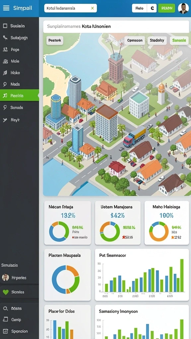Click the pin icon next to Neds
The image size is (191, 339).
(x=5, y=84)
